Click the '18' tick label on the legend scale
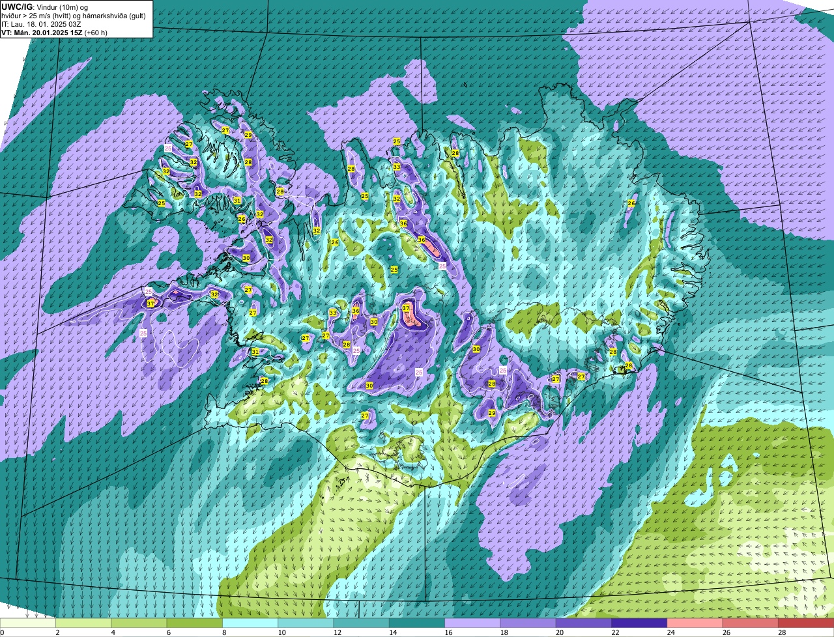Screen dimensions: 834x637 click(x=503, y=632)
